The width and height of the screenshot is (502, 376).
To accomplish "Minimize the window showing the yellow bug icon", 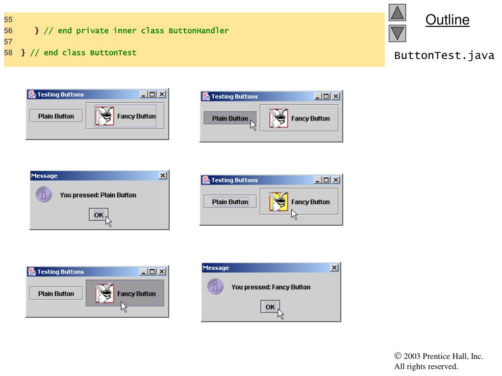I will coord(317,180).
